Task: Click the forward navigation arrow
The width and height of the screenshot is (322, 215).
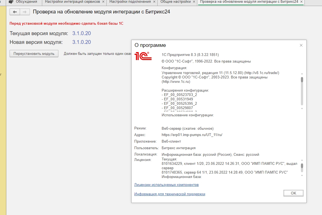Action: (x=25, y=12)
